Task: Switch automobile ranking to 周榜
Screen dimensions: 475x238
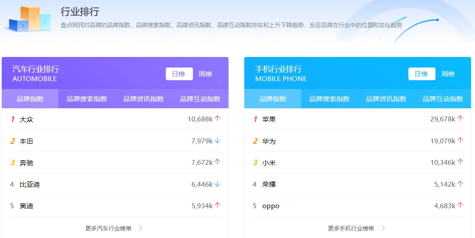Action: point(205,74)
